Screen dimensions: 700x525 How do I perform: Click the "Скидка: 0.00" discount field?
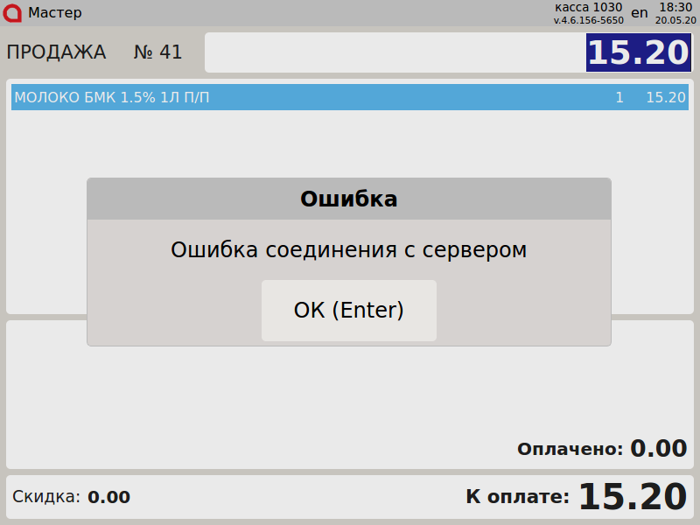[x=71, y=497]
